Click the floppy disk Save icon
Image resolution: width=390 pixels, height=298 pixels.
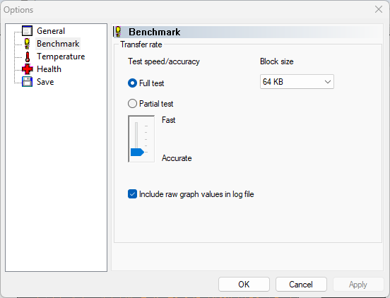click(27, 82)
